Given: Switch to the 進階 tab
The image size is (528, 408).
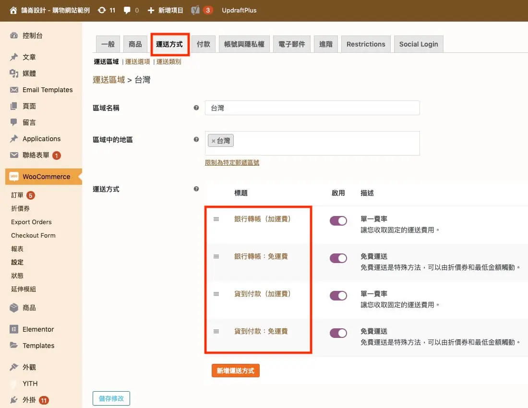Looking at the screenshot, I should pos(325,44).
